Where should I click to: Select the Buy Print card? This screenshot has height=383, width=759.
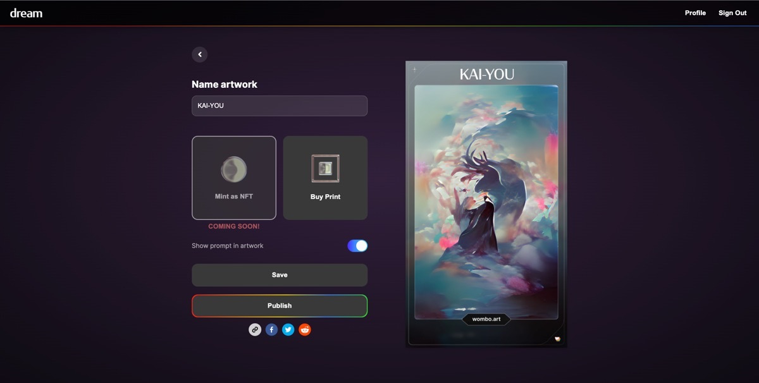[325, 178]
